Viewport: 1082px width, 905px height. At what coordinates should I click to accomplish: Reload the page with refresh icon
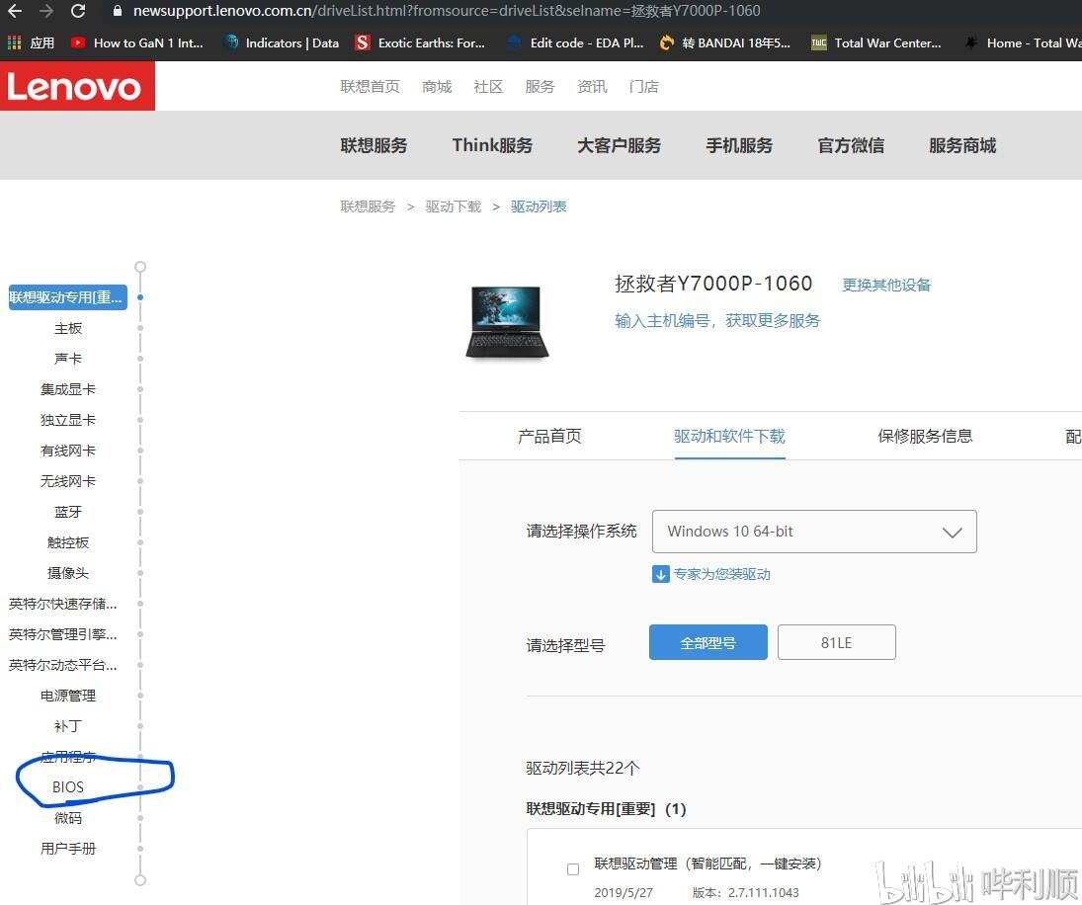[79, 11]
